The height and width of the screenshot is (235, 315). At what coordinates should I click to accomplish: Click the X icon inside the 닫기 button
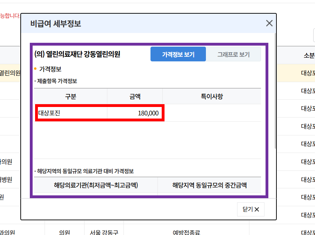(x=256, y=209)
